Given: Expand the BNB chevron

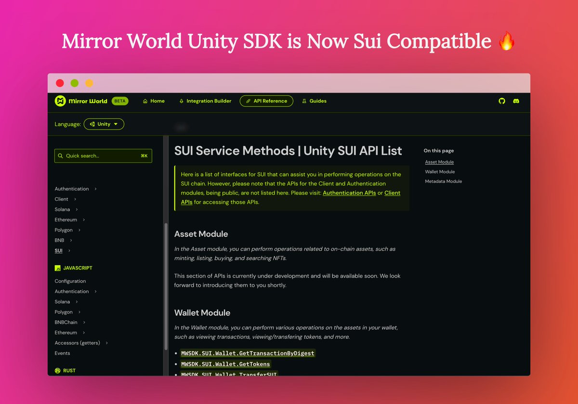Looking at the screenshot, I should [x=71, y=240].
